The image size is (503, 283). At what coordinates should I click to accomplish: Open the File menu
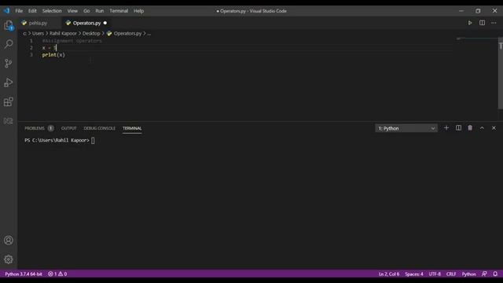19,10
